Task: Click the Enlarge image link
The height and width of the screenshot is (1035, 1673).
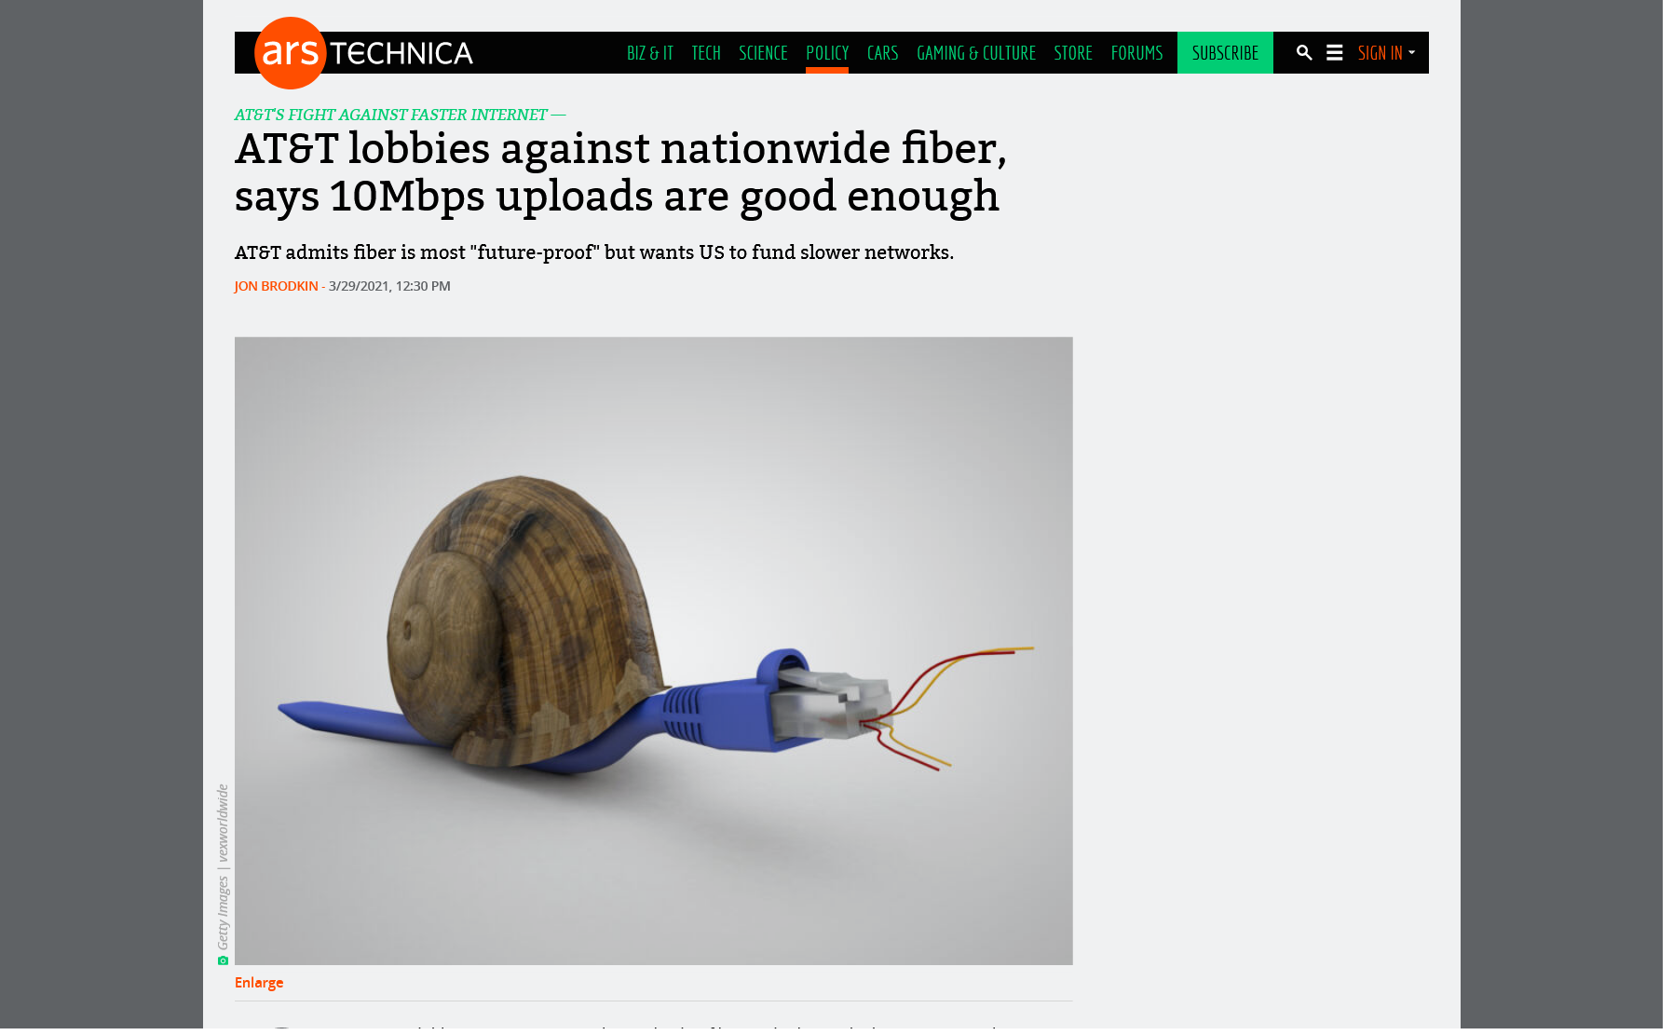Action: click(x=259, y=983)
